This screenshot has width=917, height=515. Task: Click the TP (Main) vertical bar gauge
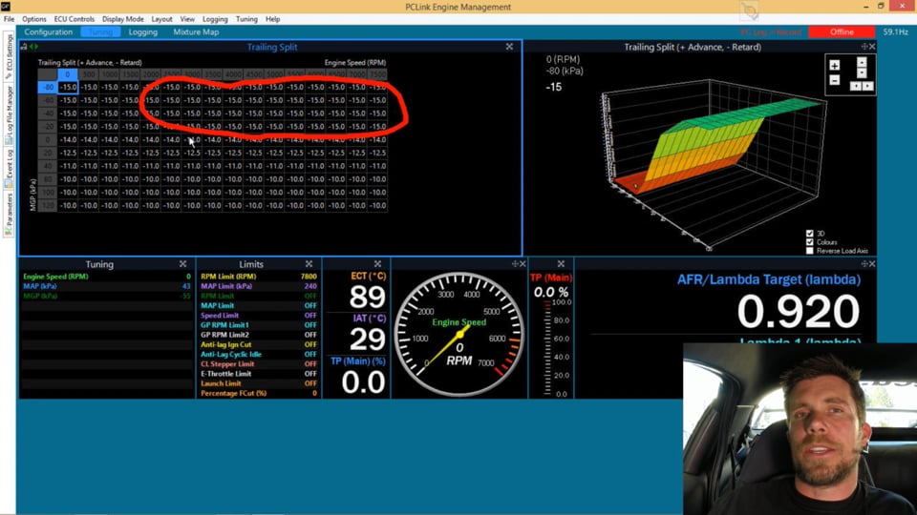point(547,349)
